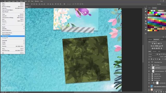The width and height of the screenshot is (166, 93).
Task: Pick the yellow swatch next to red
Action: pos(150,13)
